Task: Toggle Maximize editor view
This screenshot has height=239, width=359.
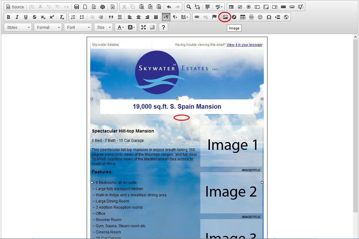Action: tap(144, 27)
